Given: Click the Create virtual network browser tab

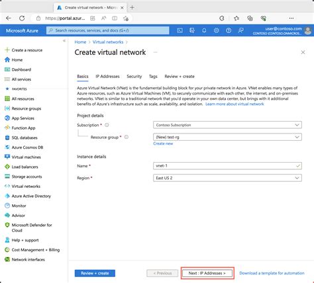Looking at the screenshot, I should click(x=89, y=7).
